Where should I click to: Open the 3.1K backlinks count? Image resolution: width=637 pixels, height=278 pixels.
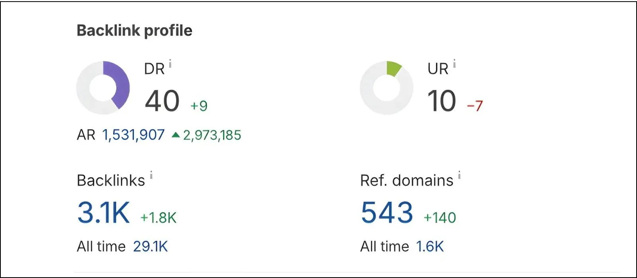(x=104, y=212)
